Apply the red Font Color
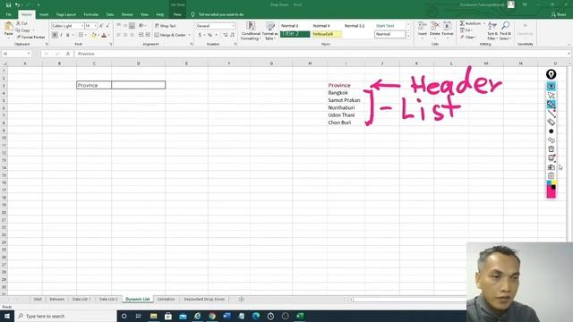Screen dimensions: 573x322 pos(104,35)
